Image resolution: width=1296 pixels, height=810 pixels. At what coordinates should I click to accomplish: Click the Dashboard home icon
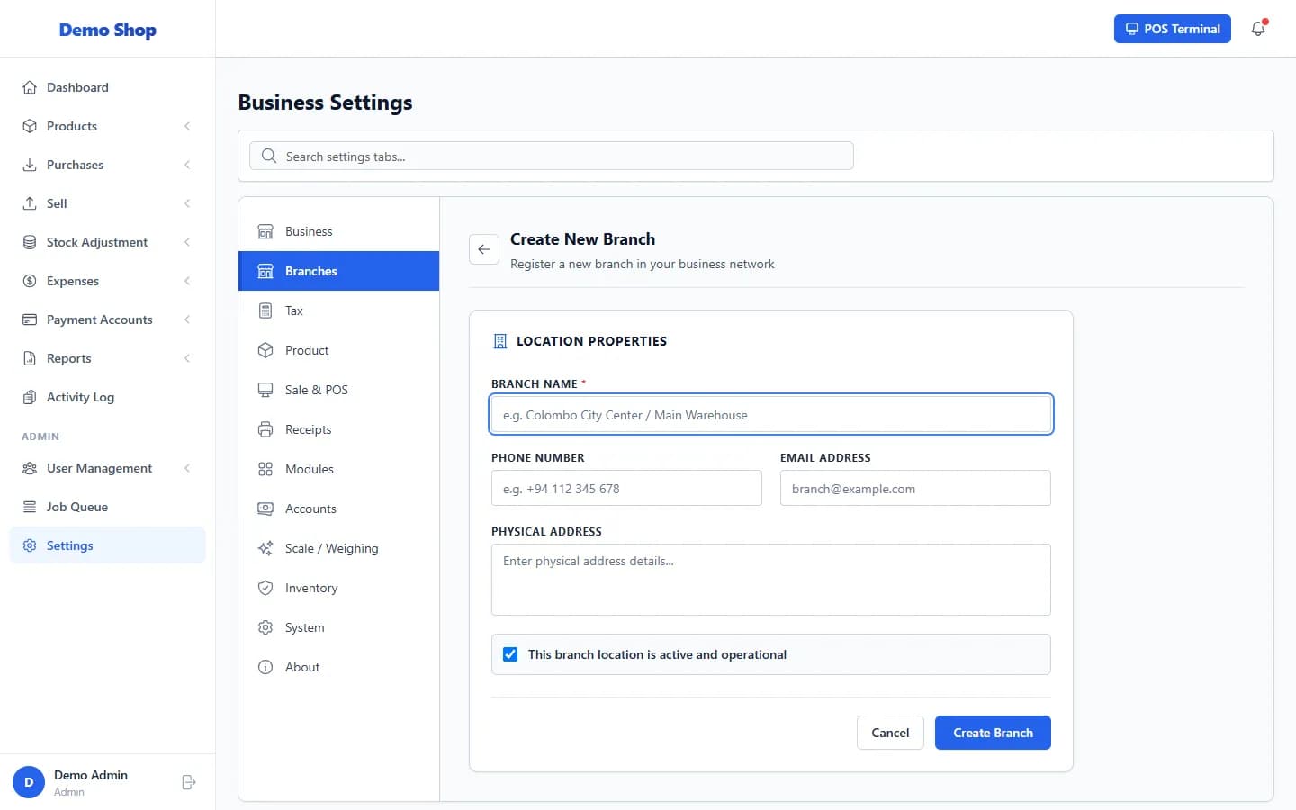pos(30,87)
